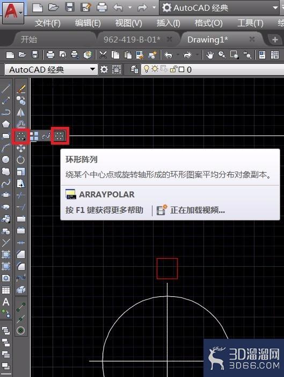Select the Polyline draw tool
Screen dimensions: 284x377
[x=6, y=112]
